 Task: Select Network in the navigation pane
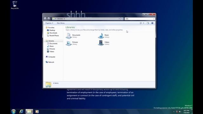(50, 62)
